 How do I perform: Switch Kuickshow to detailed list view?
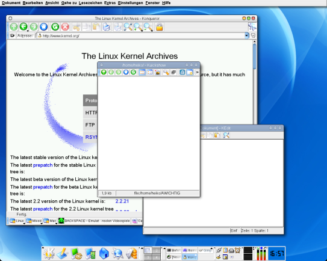pyautogui.click(x=150, y=72)
